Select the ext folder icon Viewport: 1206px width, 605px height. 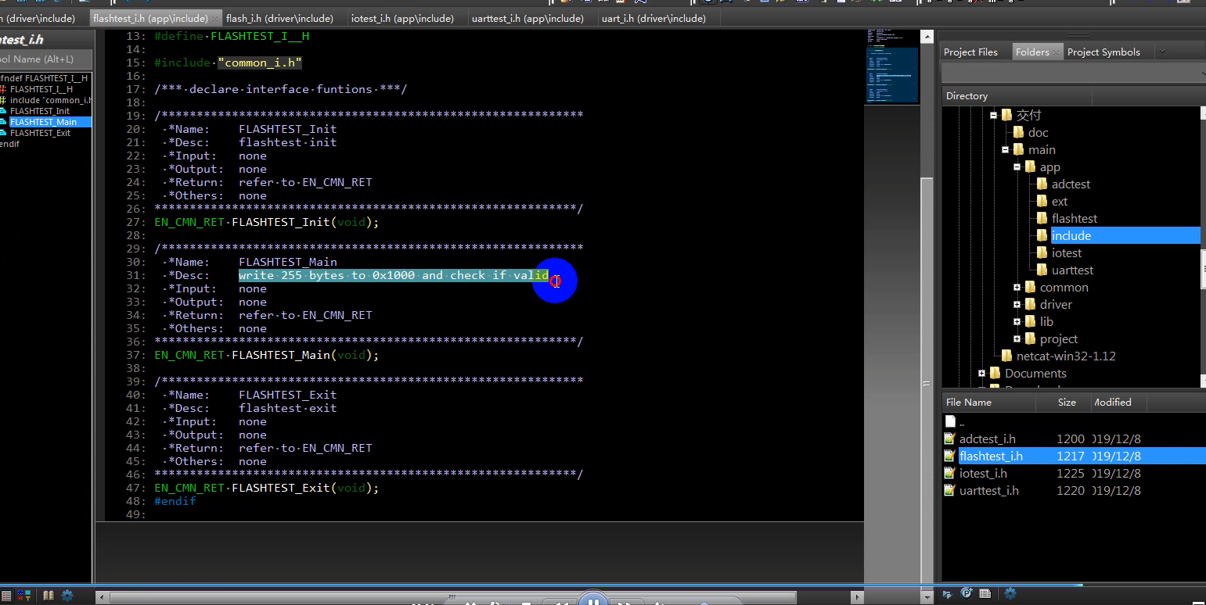pos(1042,201)
